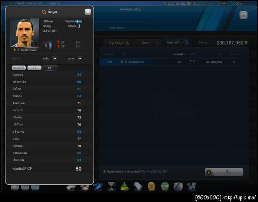Click the whistle icon in bottom bar

pyautogui.click(x=71, y=188)
